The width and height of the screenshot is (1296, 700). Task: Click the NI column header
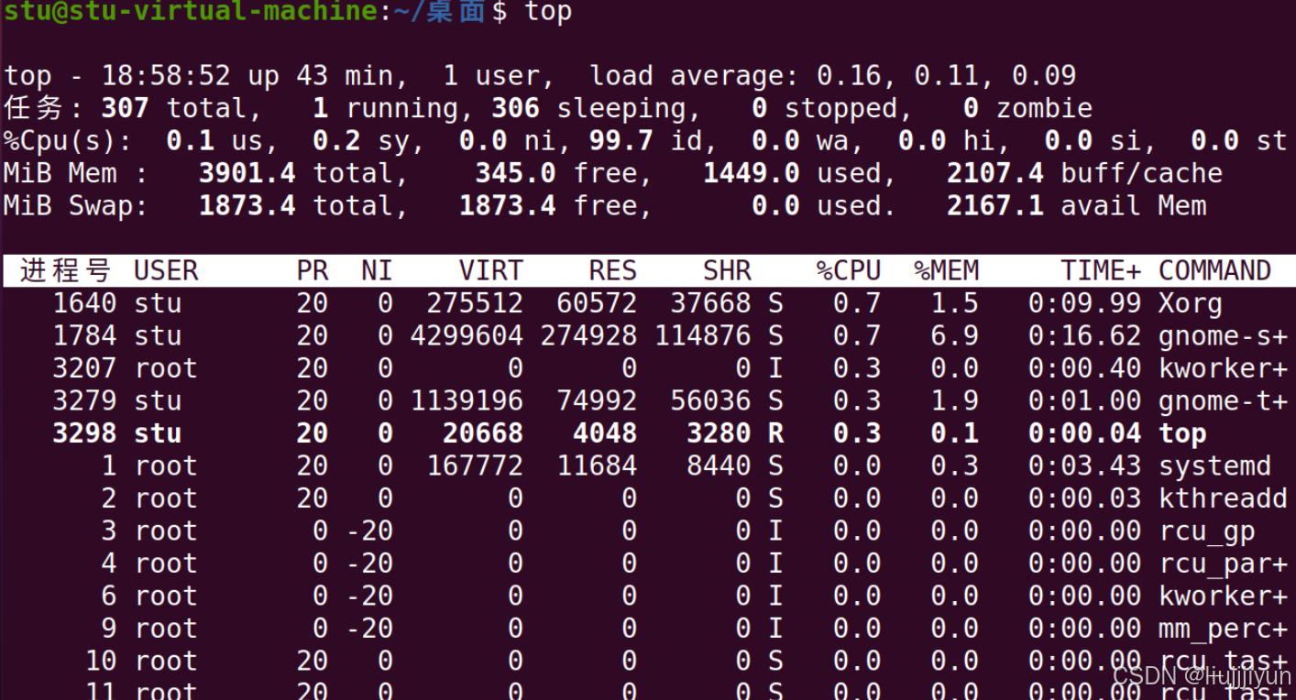click(x=376, y=269)
